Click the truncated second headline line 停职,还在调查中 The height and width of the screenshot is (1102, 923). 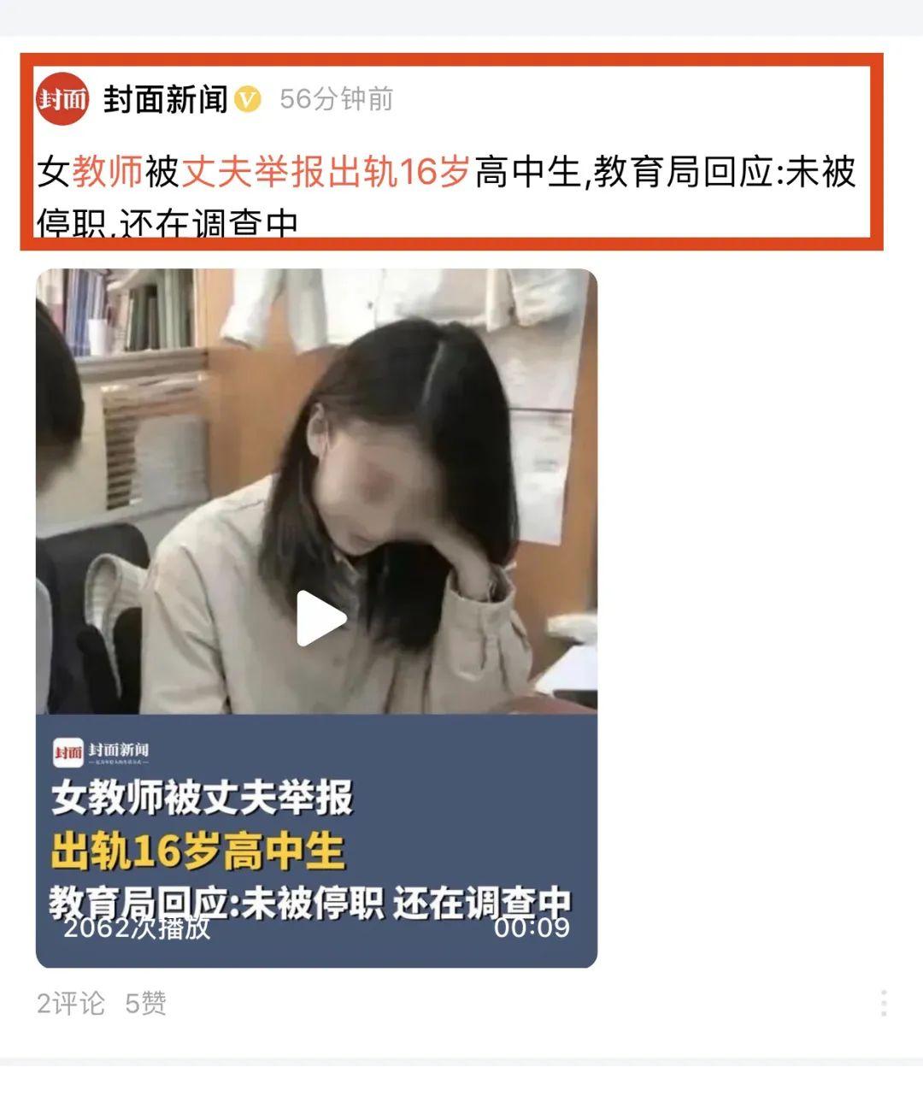(x=168, y=222)
